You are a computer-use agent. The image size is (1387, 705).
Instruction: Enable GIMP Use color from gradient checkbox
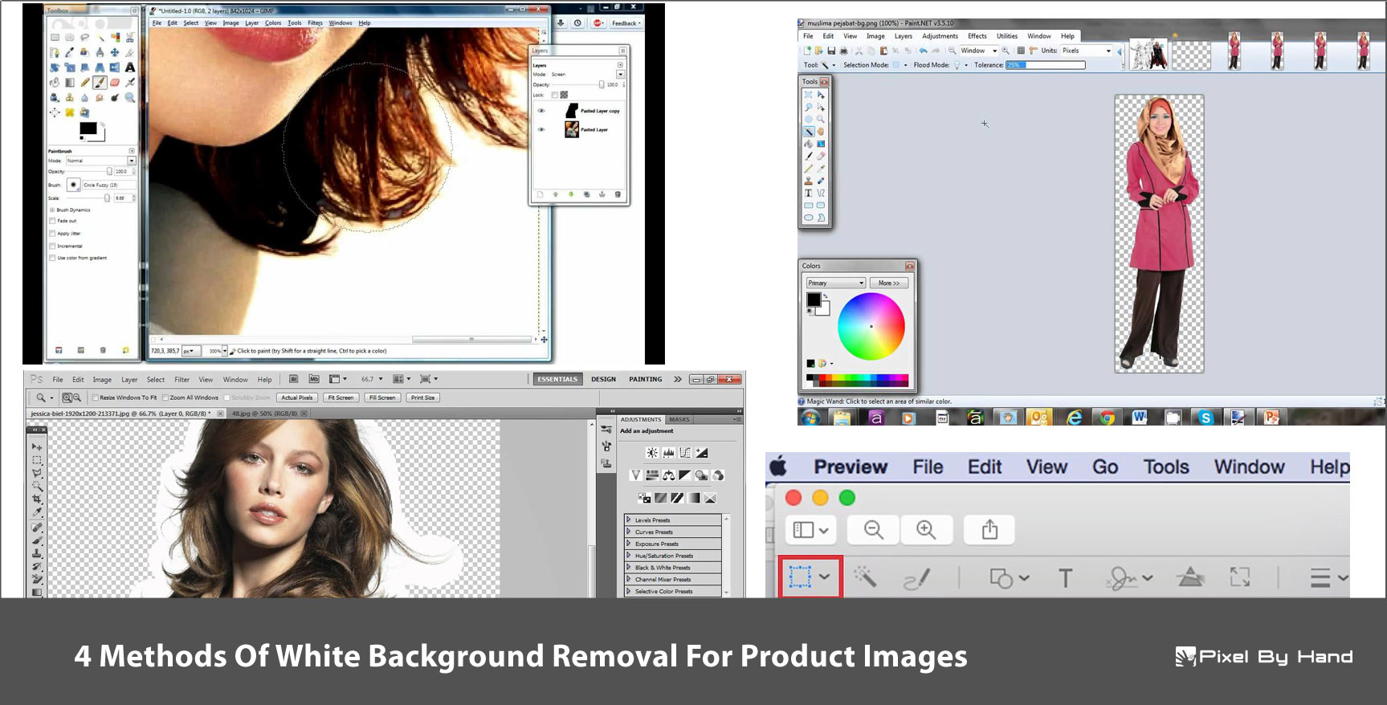point(53,258)
